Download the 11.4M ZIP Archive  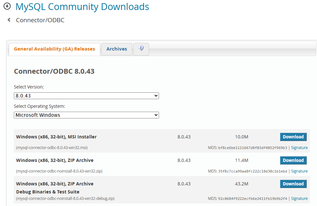pos(293,160)
